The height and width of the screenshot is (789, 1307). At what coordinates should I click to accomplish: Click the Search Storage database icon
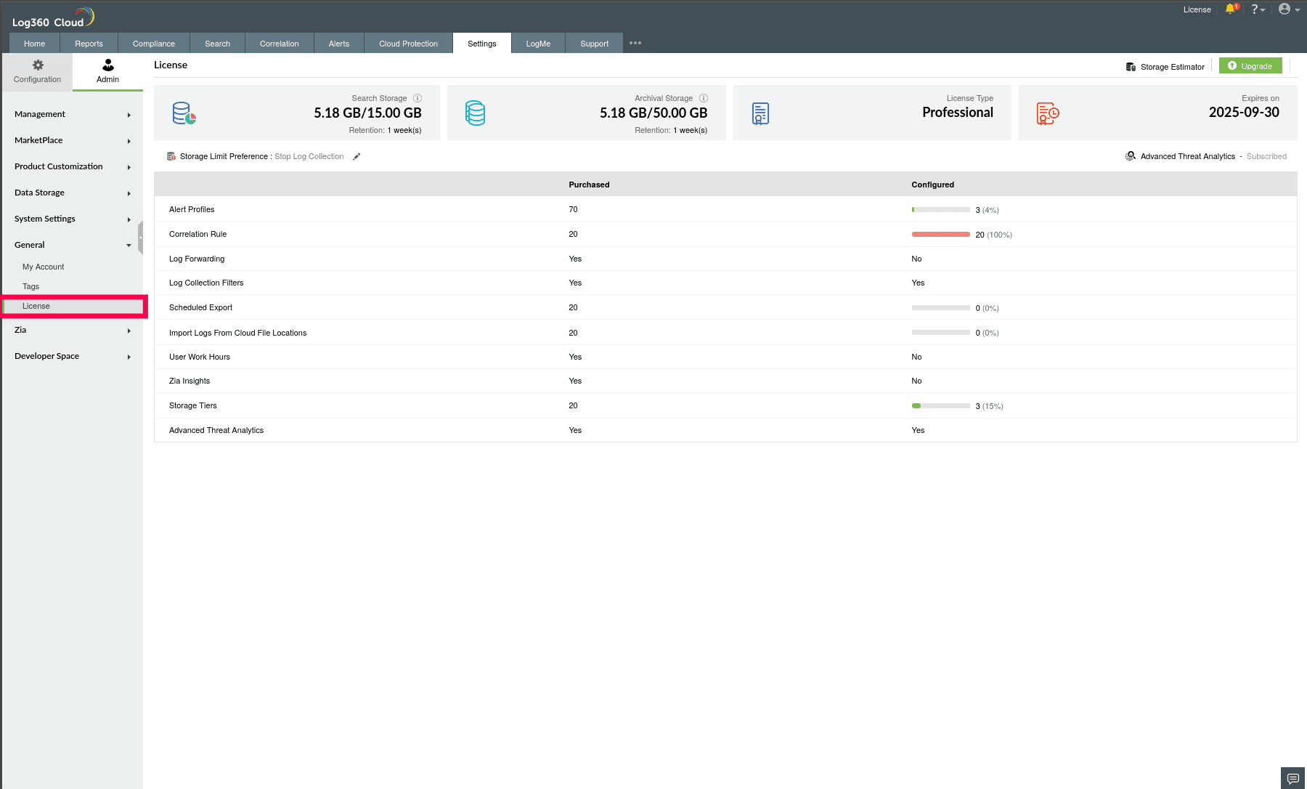tap(184, 113)
